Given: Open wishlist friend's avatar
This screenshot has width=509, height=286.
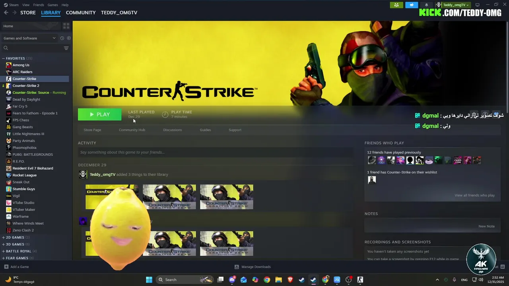Looking at the screenshot, I should pos(372,180).
